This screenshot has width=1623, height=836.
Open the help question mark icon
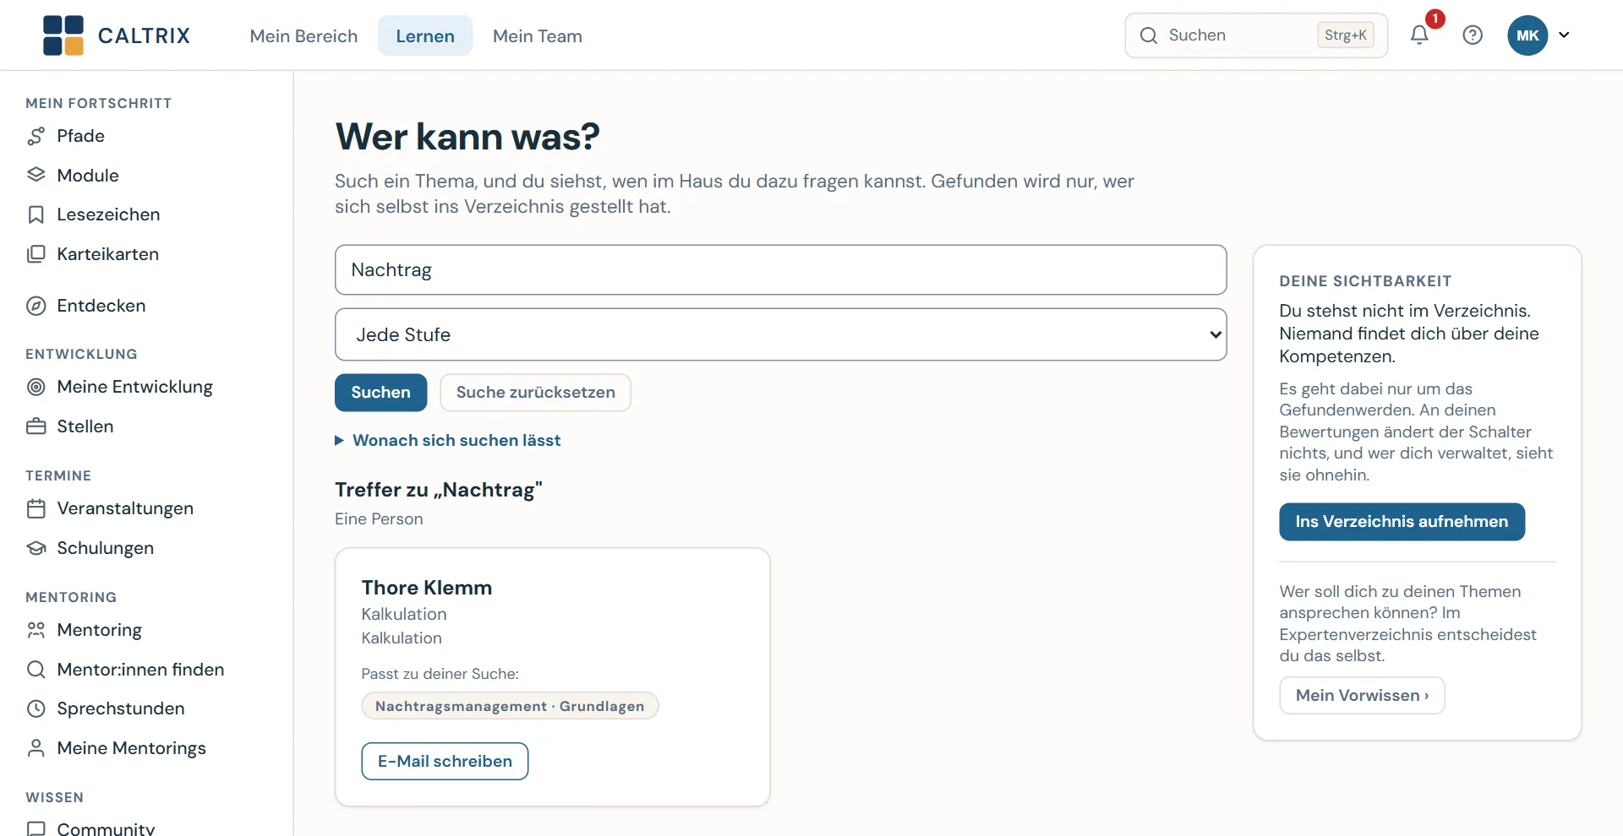tap(1473, 35)
